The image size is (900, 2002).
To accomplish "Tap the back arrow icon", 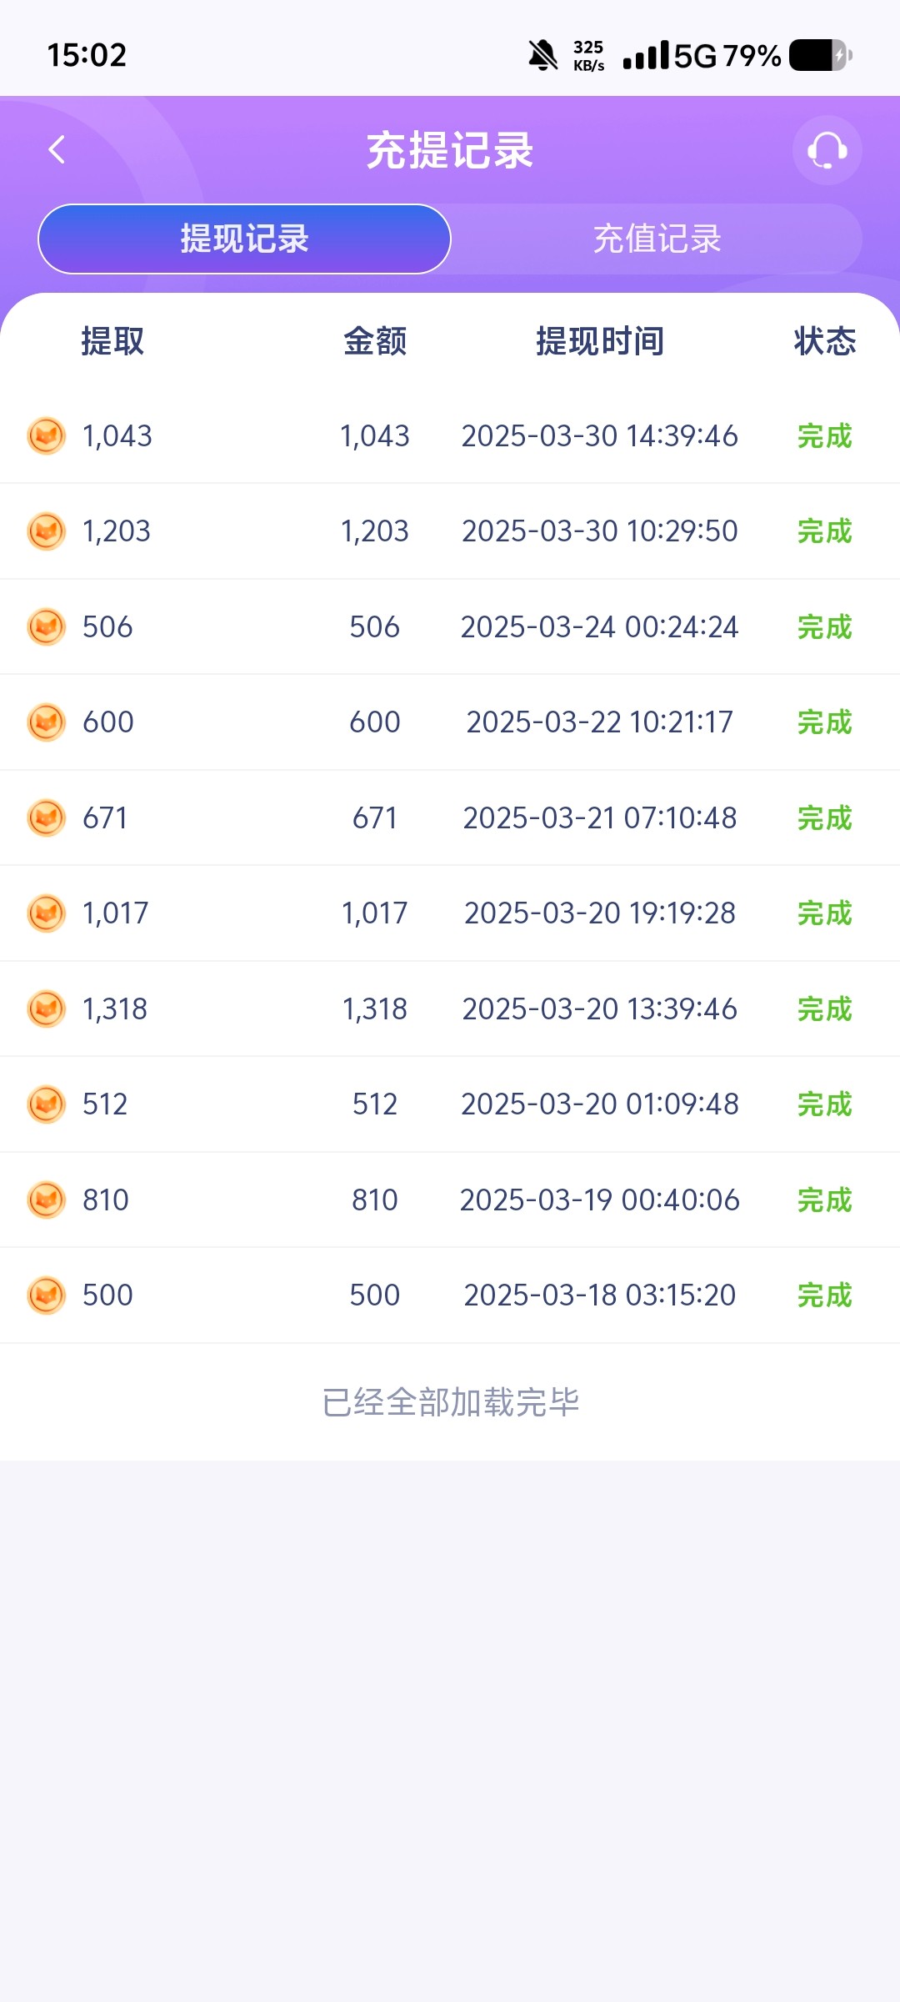I will tap(57, 150).
